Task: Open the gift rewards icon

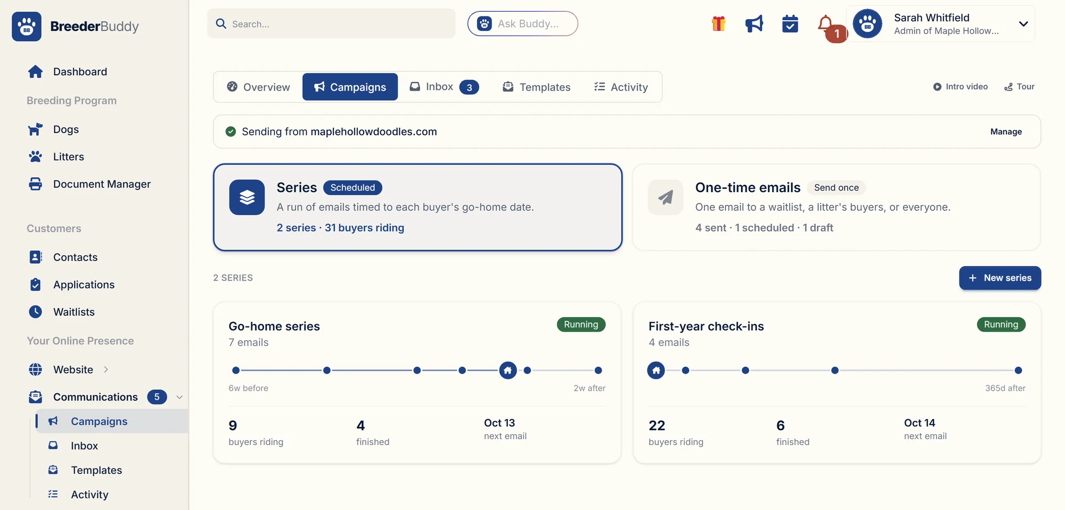Action: click(x=718, y=24)
